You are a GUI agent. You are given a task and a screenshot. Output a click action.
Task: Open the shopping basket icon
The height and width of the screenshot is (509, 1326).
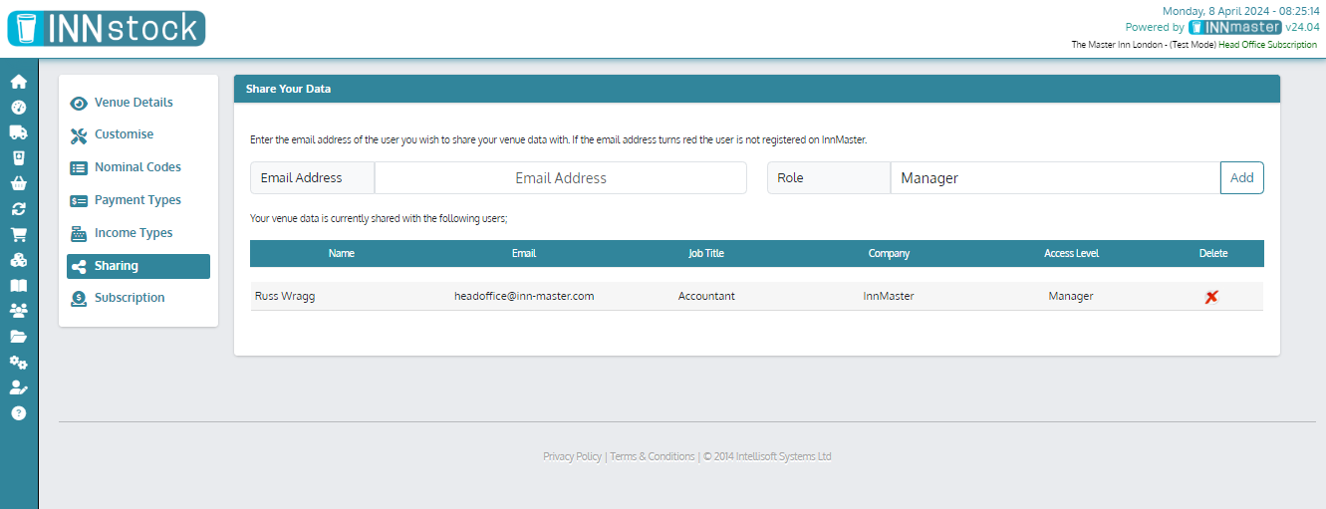[18, 183]
